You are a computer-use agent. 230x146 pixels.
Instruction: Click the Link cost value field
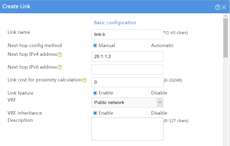coord(127,82)
